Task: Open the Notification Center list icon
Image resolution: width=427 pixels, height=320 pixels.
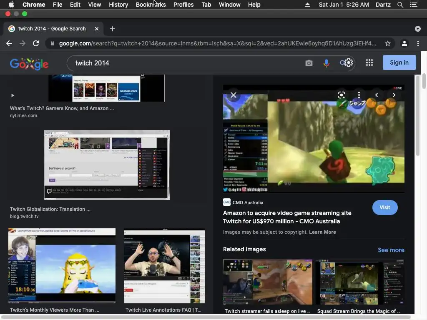Action: point(414,5)
